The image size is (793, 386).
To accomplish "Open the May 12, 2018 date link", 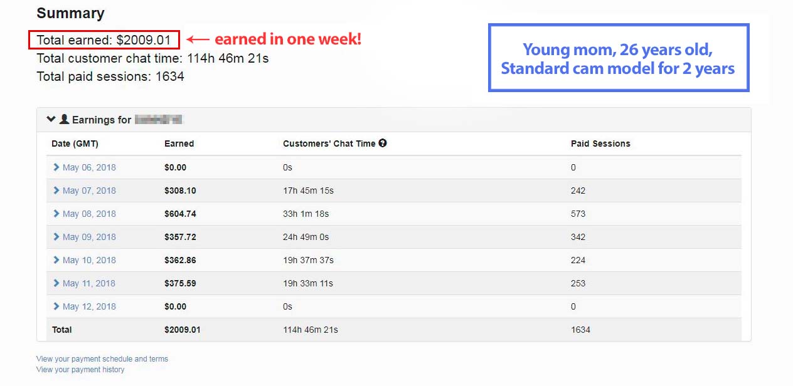I will pos(89,306).
